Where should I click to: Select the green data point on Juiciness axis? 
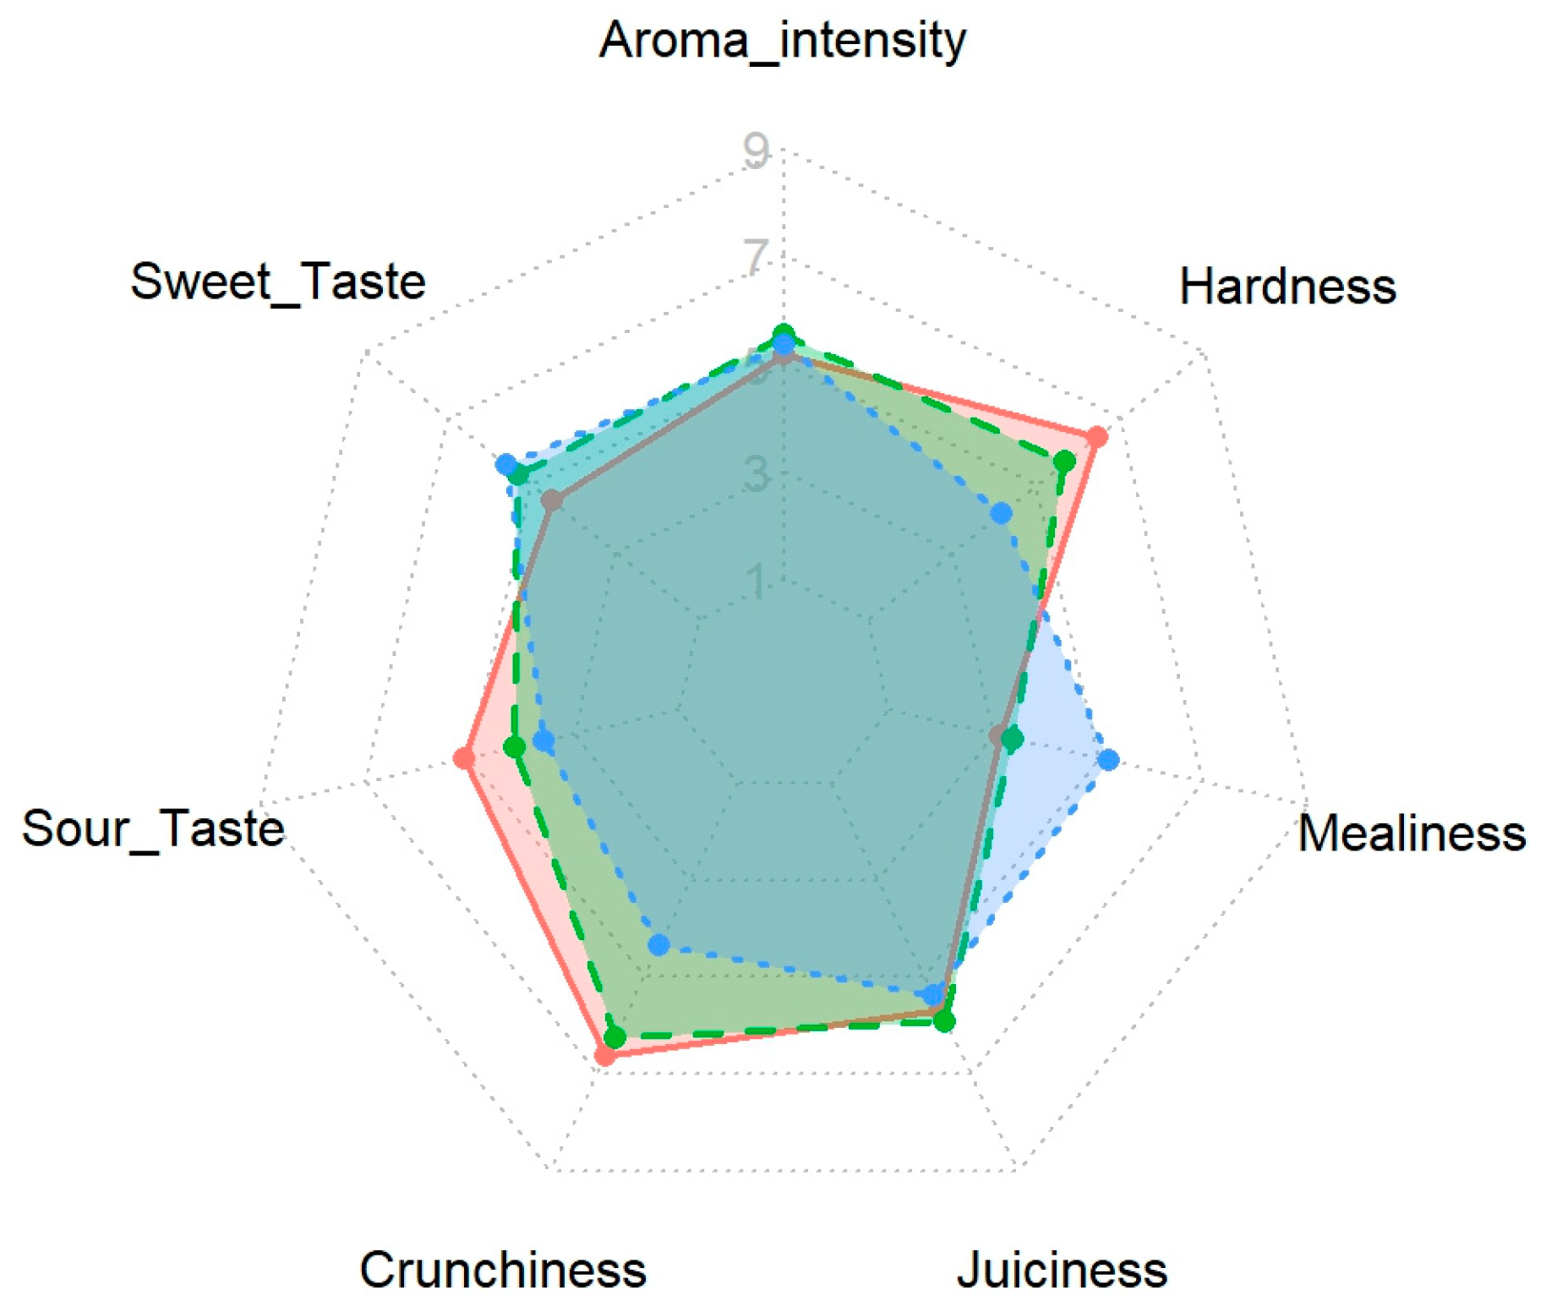point(944,1021)
